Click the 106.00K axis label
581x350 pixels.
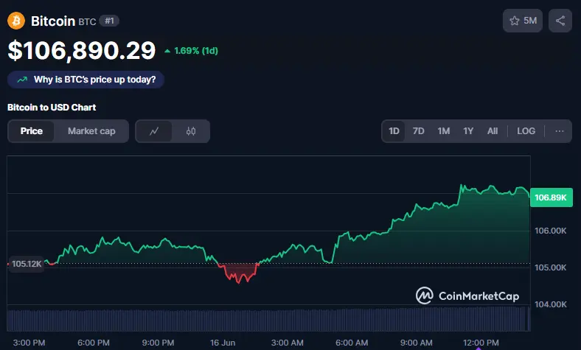pyautogui.click(x=550, y=231)
